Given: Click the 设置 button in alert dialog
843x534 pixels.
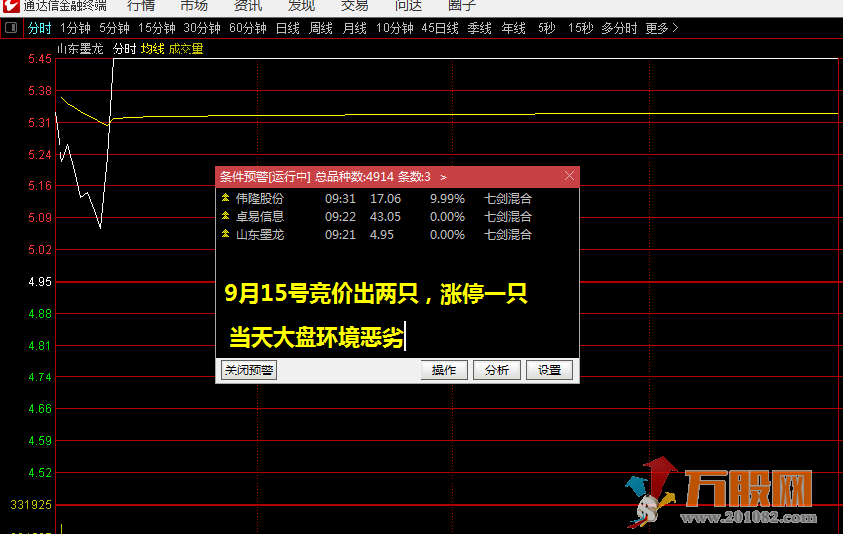Looking at the screenshot, I should pos(549,370).
